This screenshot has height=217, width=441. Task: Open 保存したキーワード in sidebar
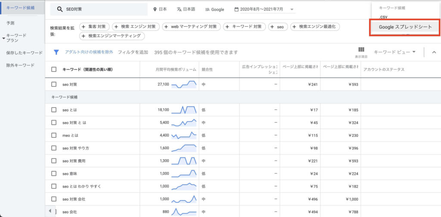point(24,53)
